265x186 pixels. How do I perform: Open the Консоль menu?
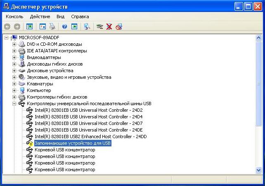coord(14,16)
